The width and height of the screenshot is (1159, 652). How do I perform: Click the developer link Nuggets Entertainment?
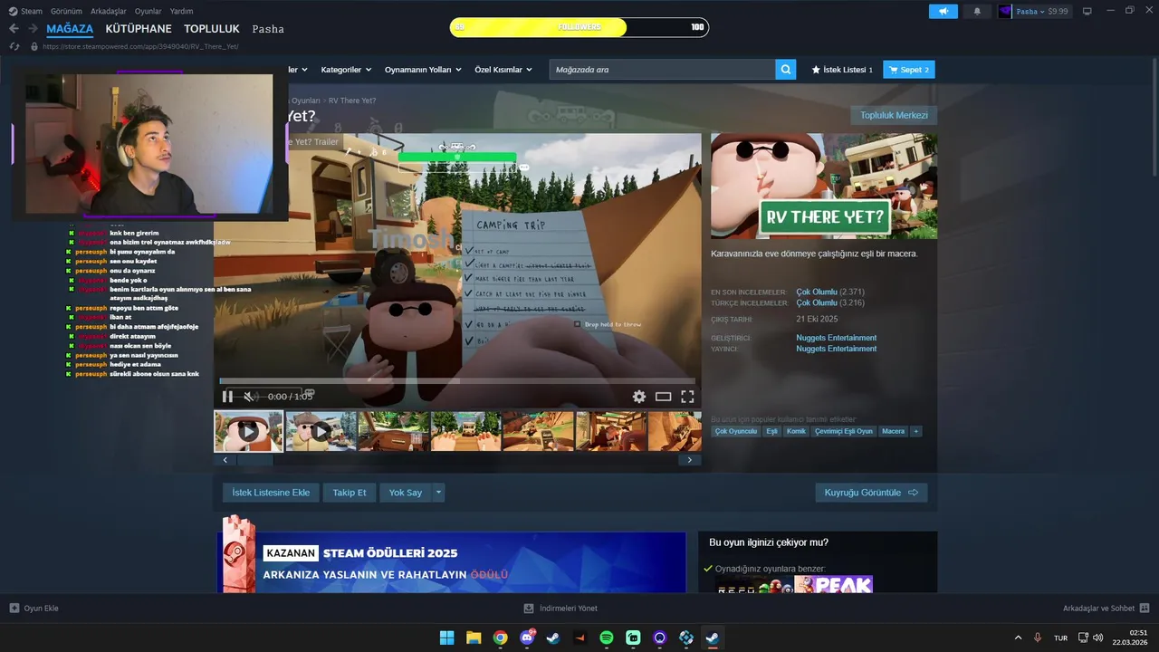836,338
